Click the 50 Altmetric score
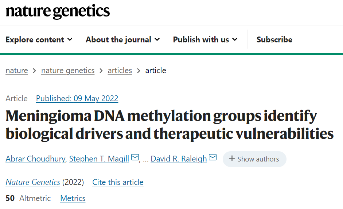 pos(28,198)
